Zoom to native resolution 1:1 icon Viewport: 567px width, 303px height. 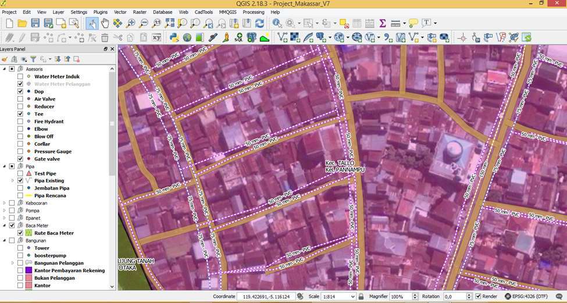[x=156, y=23]
